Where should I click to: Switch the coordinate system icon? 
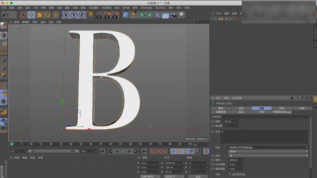(90, 15)
